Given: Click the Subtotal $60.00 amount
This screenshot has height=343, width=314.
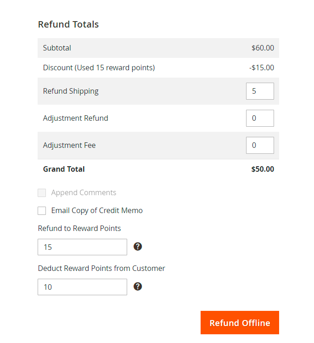Looking at the screenshot, I should (263, 48).
